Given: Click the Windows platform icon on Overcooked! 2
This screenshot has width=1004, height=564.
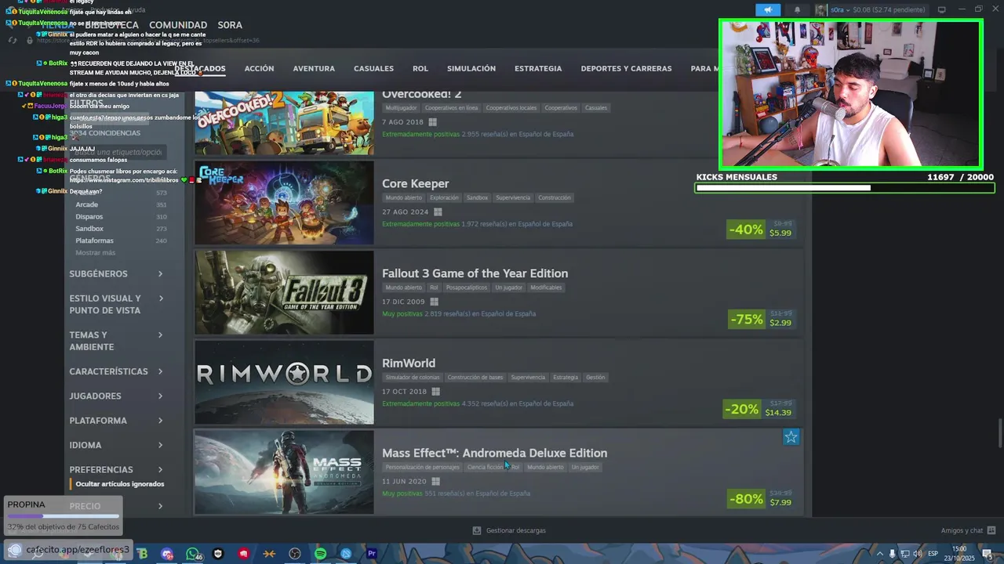Looking at the screenshot, I should tap(432, 122).
